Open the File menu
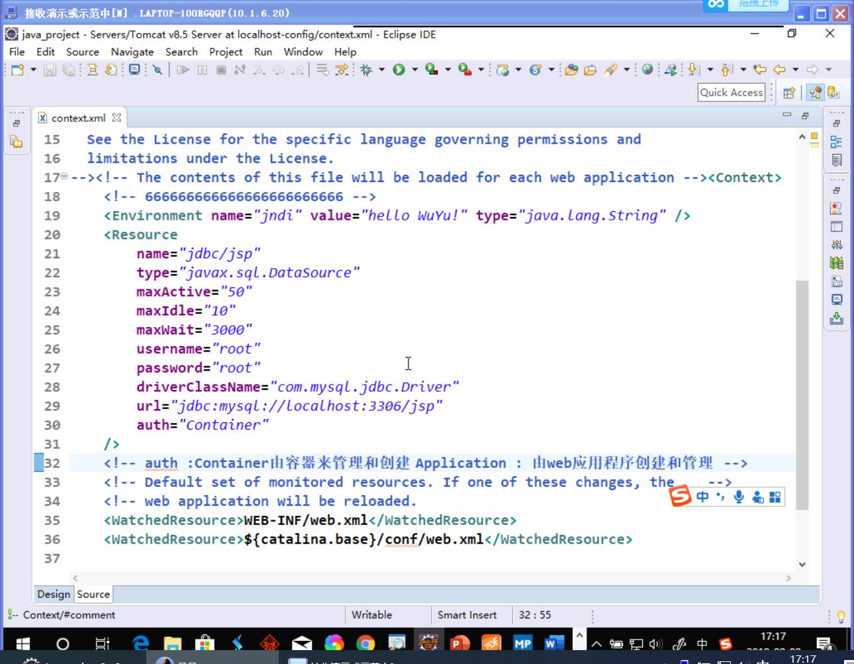Image resolution: width=854 pixels, height=664 pixels. 17,52
